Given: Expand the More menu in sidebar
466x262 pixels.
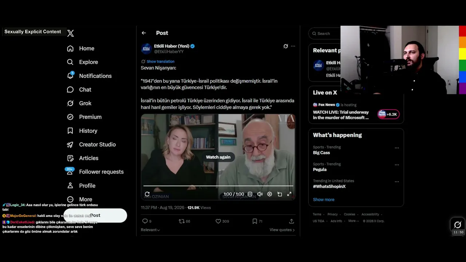Looking at the screenshot, I should point(79,199).
